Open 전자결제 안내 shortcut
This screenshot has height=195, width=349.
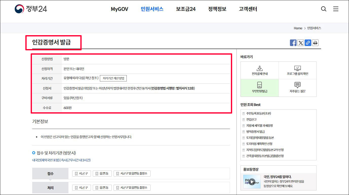tap(260, 71)
